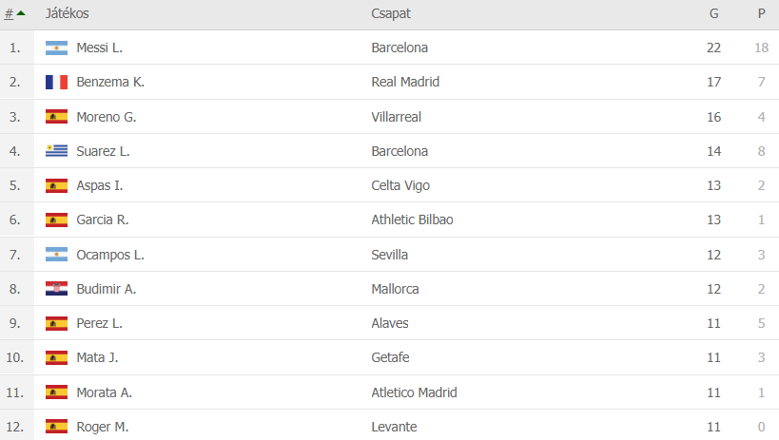Viewport: 779px width, 440px height.
Task: Sort by the P column header
Action: [x=761, y=14]
